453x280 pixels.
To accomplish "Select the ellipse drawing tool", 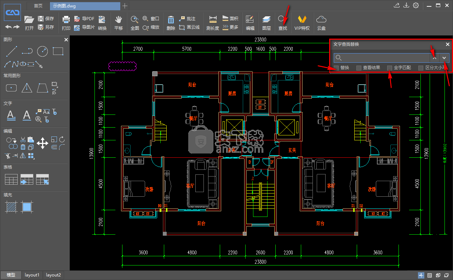I will pos(23,64).
